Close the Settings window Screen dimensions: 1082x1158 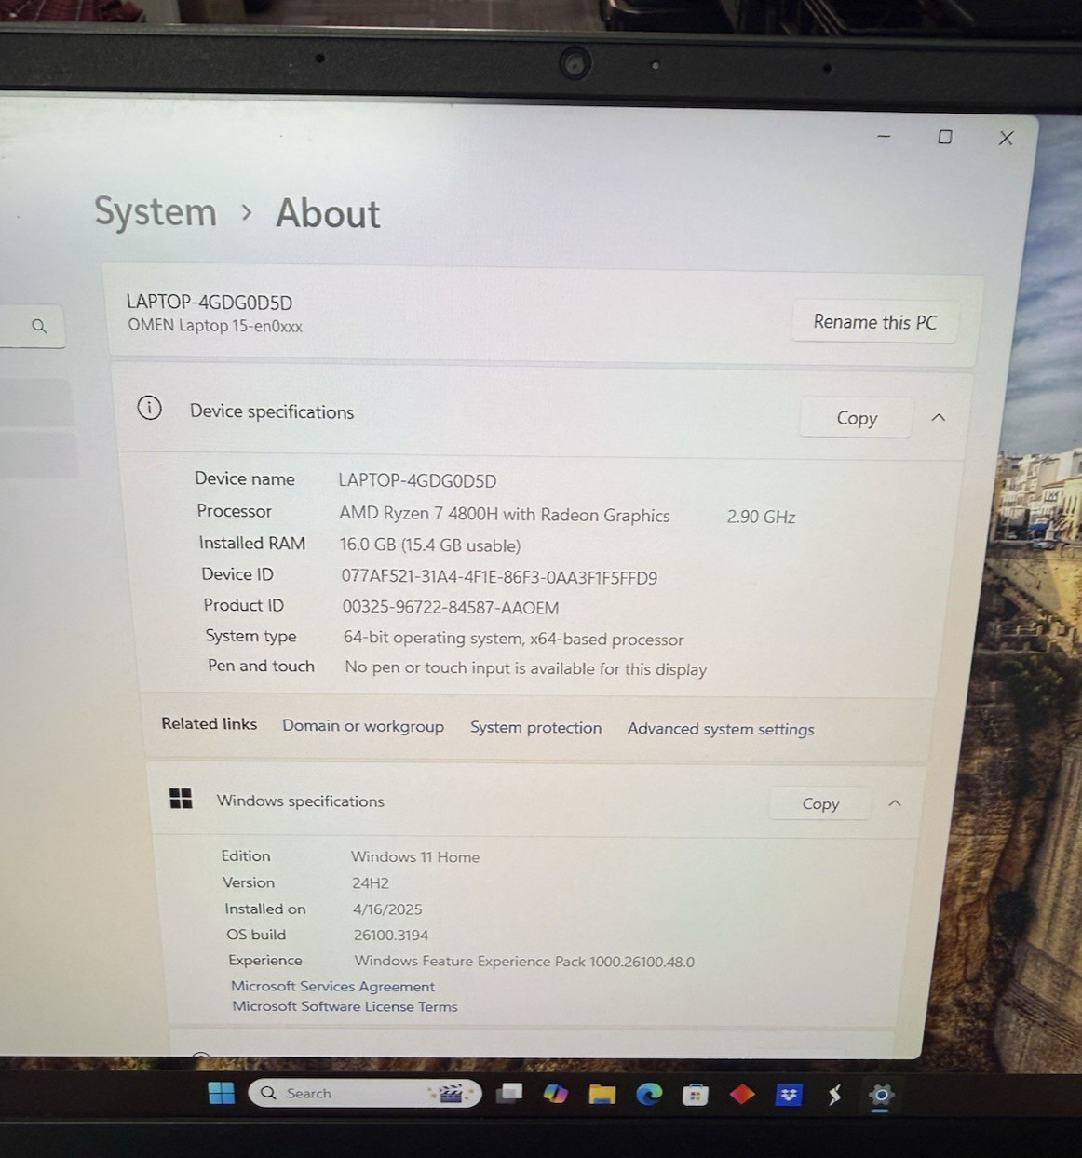(1006, 138)
